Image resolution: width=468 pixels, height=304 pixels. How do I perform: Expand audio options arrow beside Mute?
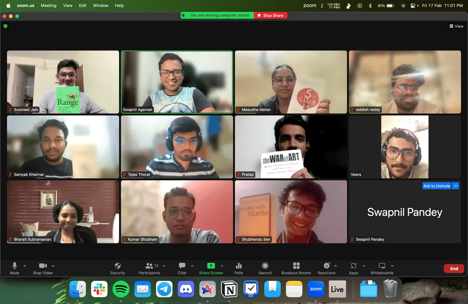pyautogui.click(x=25, y=266)
